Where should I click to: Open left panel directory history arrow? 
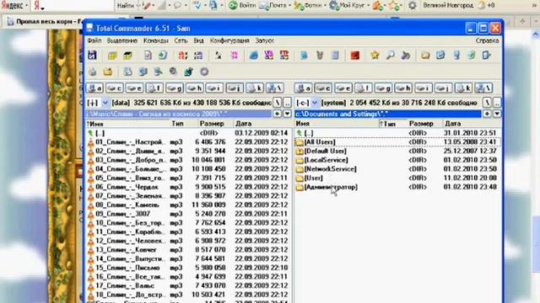click(287, 114)
